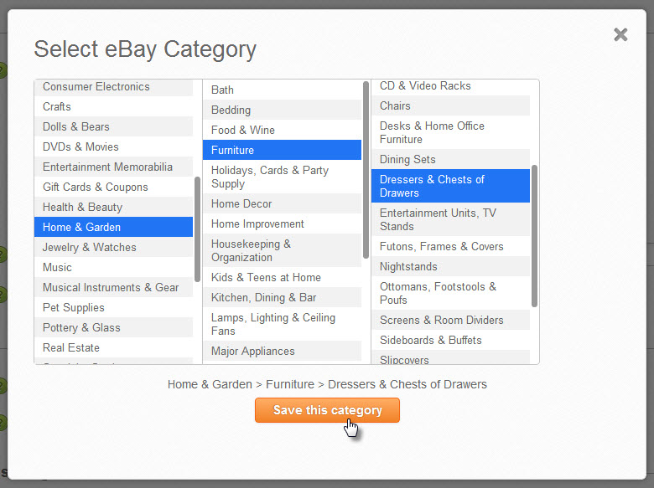Screen dimensions: 654x488
Task: Select Lamps, Lighting & Ceiling Fans
Action: (273, 325)
